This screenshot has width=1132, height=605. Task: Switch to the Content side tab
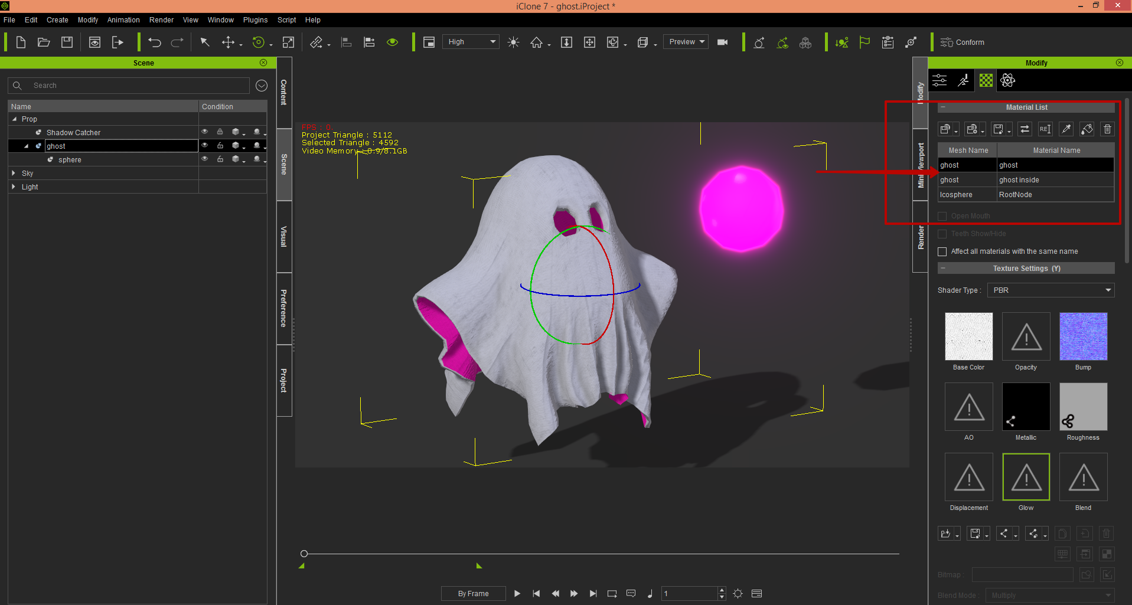(284, 93)
